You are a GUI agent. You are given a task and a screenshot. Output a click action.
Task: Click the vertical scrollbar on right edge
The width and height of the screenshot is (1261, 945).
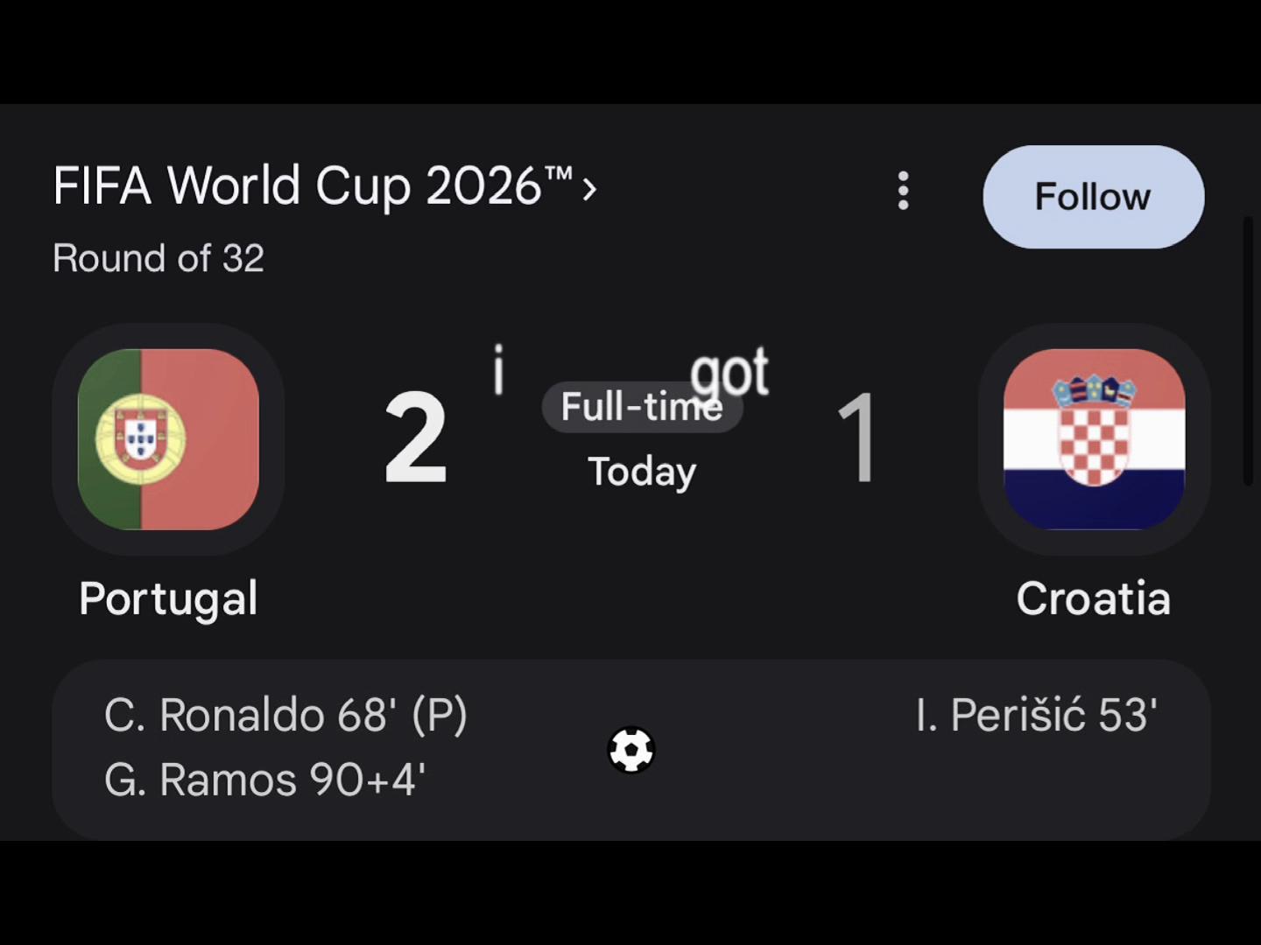point(1250,350)
